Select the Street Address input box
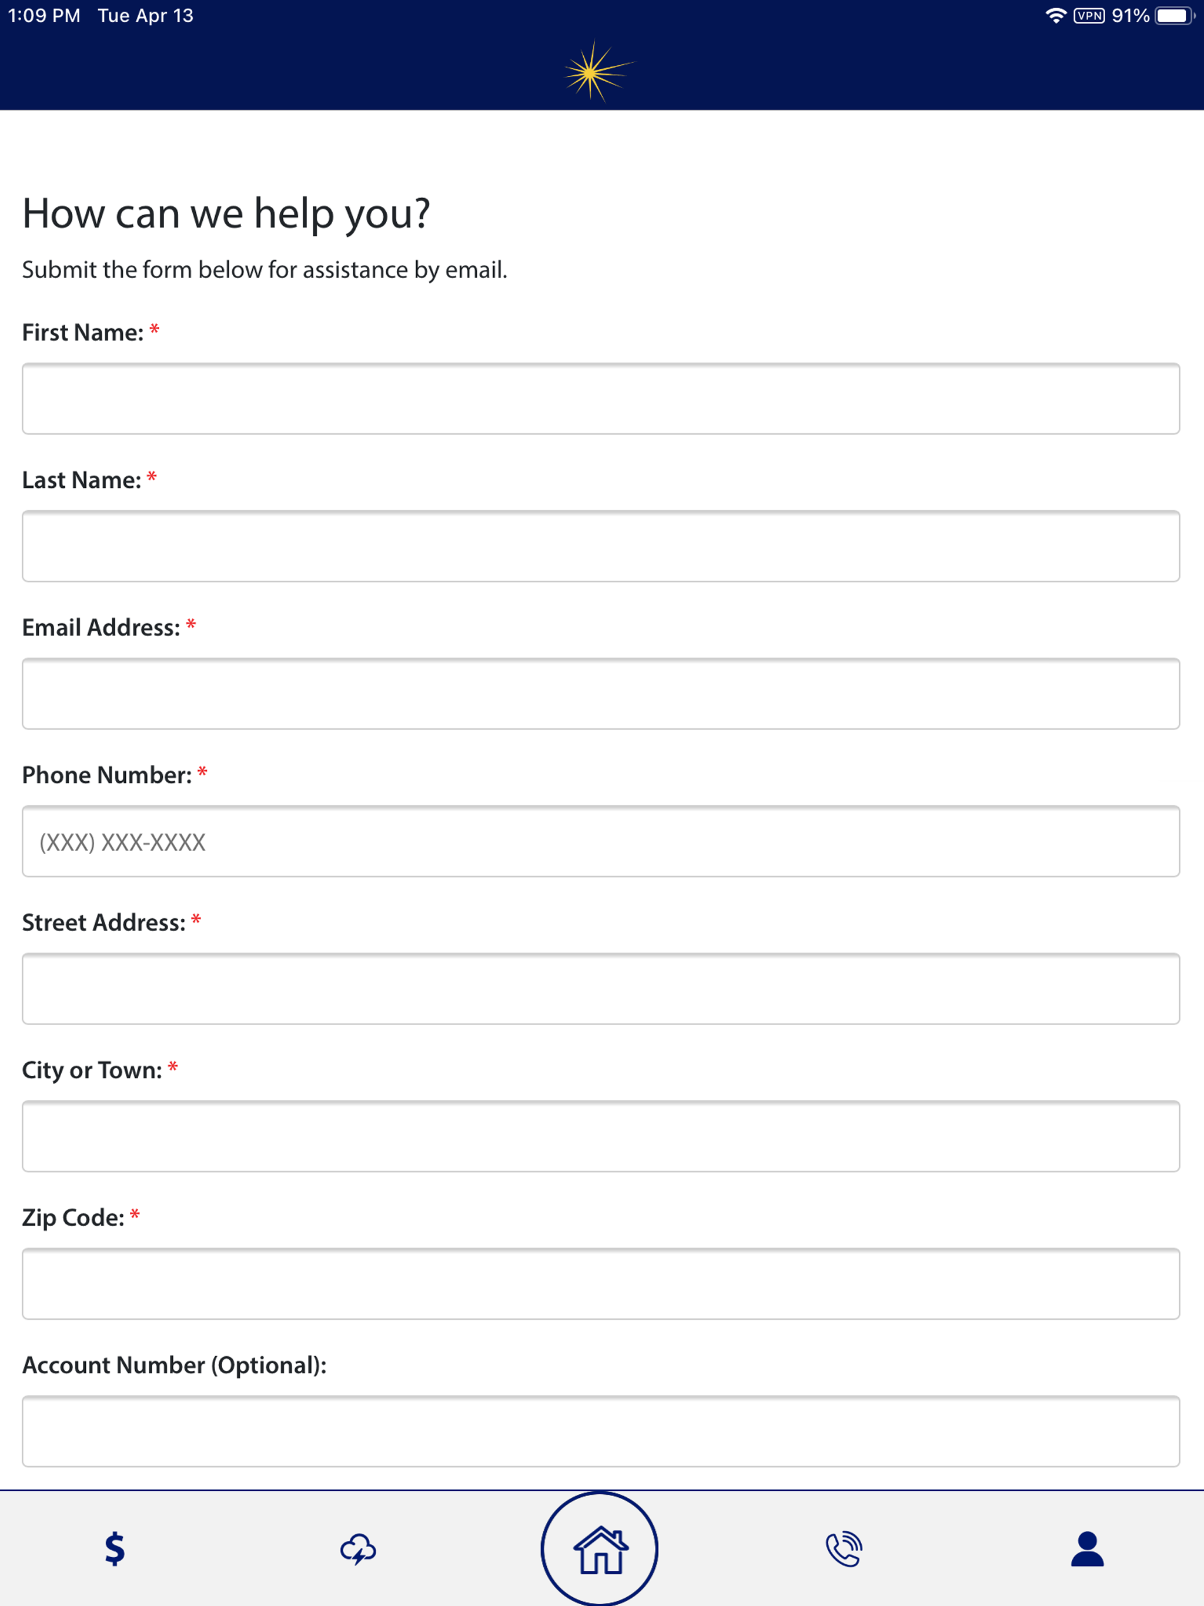 coord(601,988)
